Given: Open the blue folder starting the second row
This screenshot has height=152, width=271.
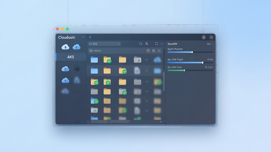Looking at the screenshot, I should pyautogui.click(x=94, y=71).
